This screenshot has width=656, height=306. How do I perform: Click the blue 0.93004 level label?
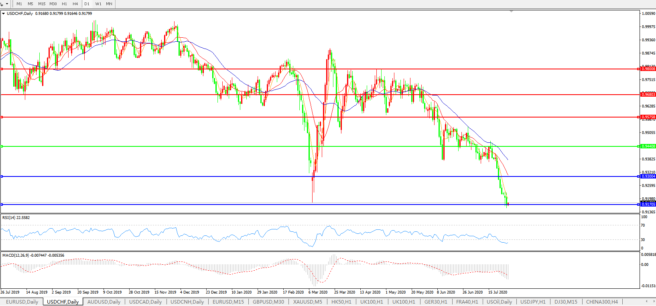click(648, 176)
